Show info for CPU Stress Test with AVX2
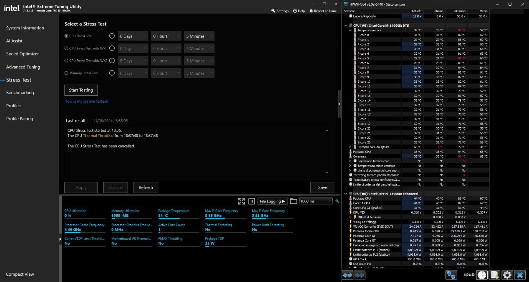 tap(112, 61)
